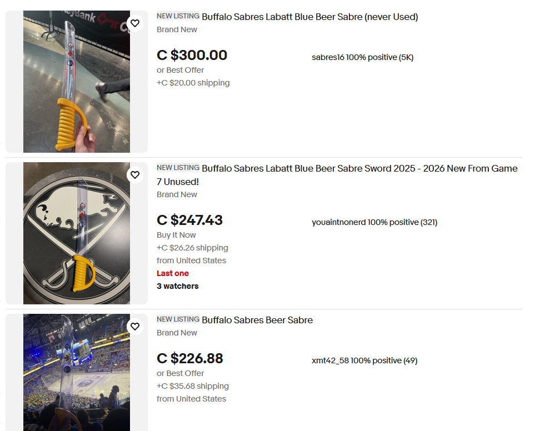Visit seller youaintnonerd profile
The image size is (545, 431).
pos(338,222)
